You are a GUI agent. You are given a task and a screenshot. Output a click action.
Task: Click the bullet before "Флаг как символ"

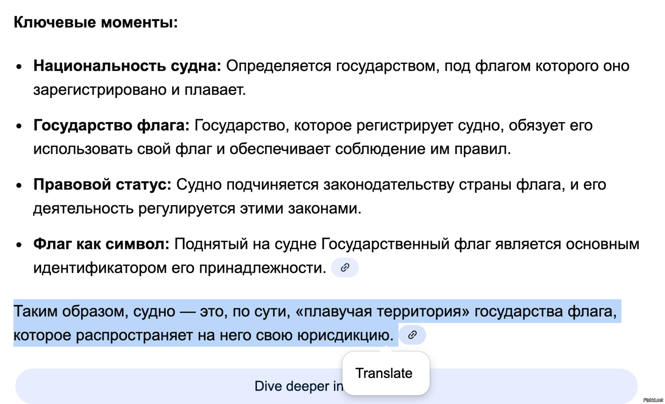tap(19, 245)
